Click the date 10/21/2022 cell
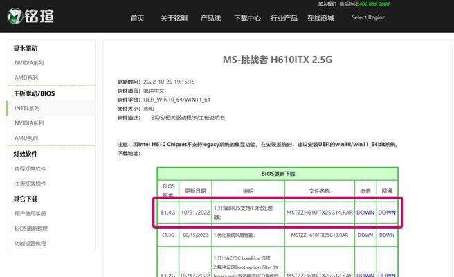The height and width of the screenshot is (277, 454). click(195, 213)
